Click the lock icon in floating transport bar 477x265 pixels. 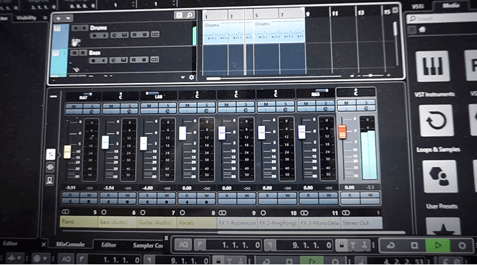click(x=341, y=245)
